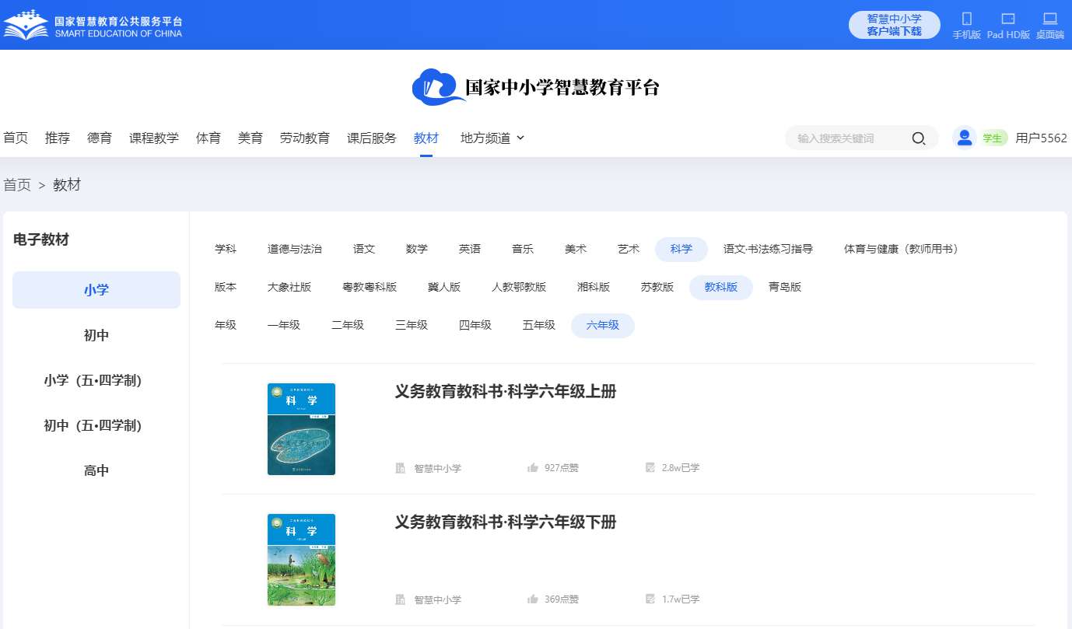Viewport: 1072px width, 629px height.
Task: Click publisher icon beside 智慧中小学 for 下册
Action: [401, 599]
